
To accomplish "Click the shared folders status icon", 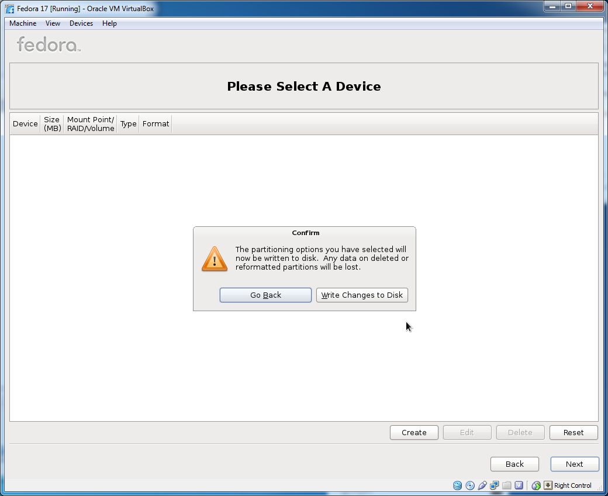I will pyautogui.click(x=506, y=485).
